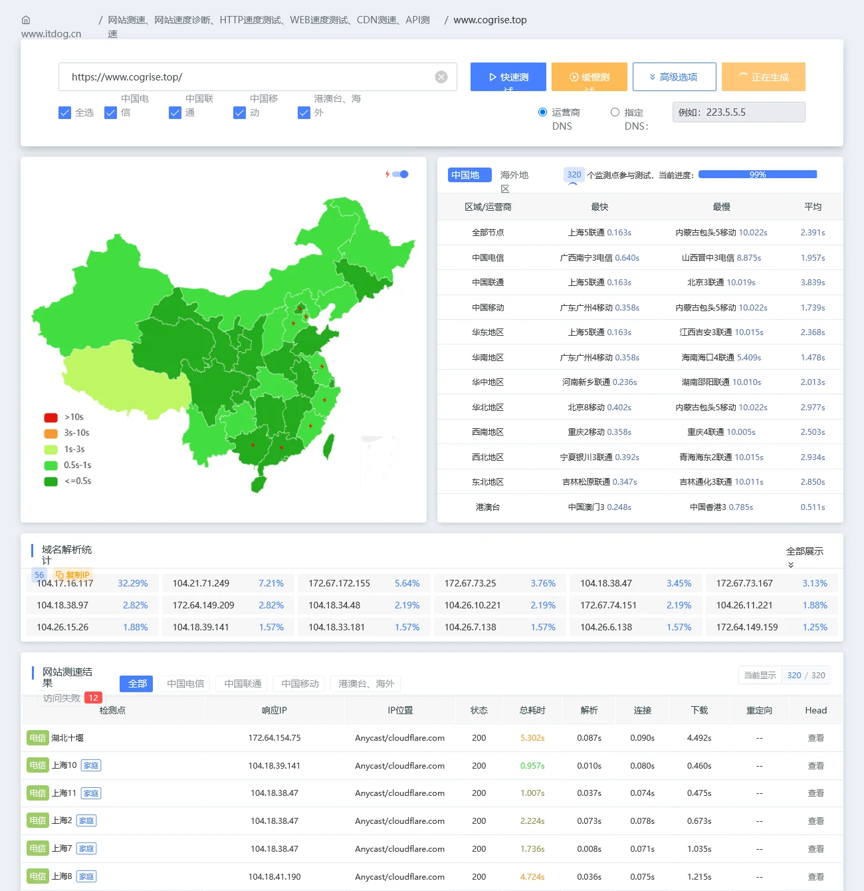Screen dimensions: 864x891
Task: Click the 320 monitoring points badge
Action: [574, 175]
